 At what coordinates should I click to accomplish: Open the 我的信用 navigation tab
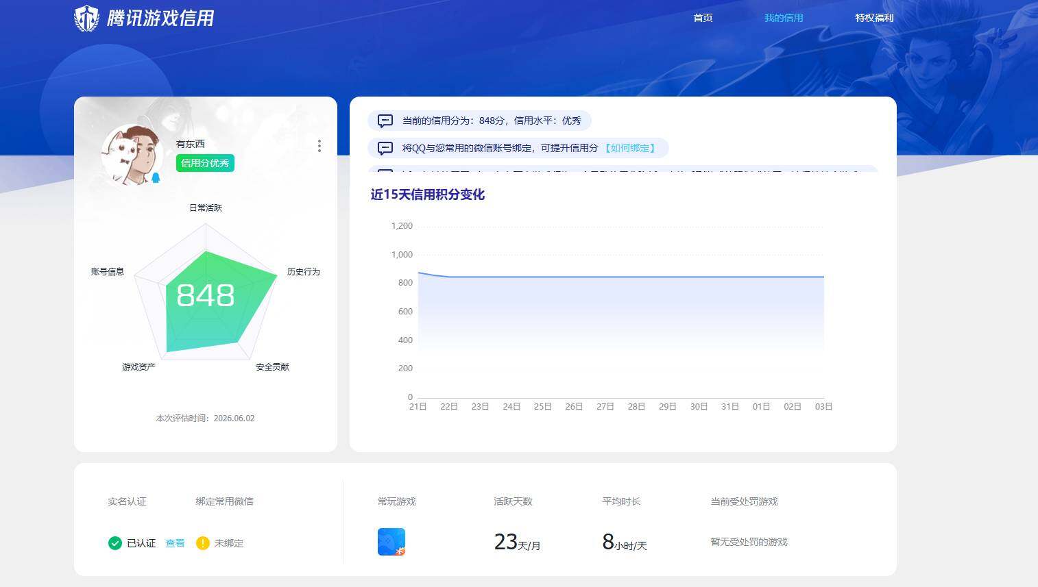pos(784,18)
